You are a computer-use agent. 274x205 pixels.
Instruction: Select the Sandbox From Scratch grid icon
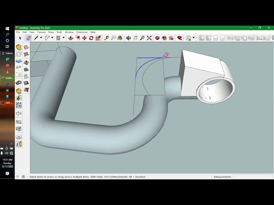[26, 54]
